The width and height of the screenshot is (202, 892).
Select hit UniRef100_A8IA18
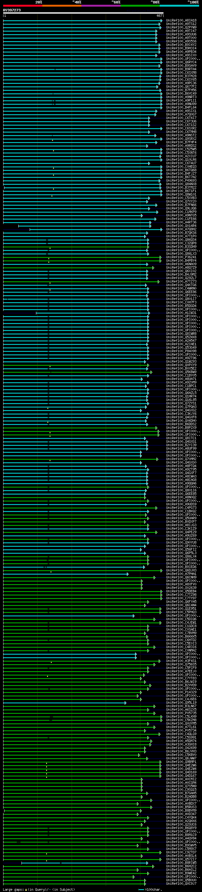181,21
